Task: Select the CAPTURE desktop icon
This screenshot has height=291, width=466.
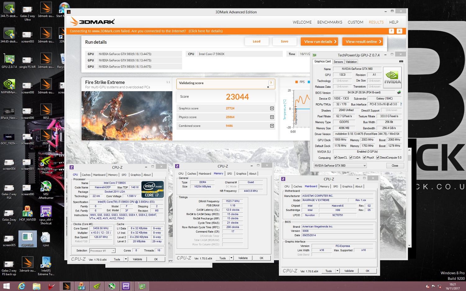Action: click(x=28, y=239)
